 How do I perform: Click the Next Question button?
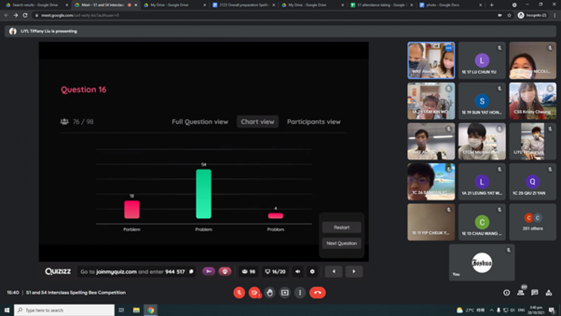coord(342,243)
